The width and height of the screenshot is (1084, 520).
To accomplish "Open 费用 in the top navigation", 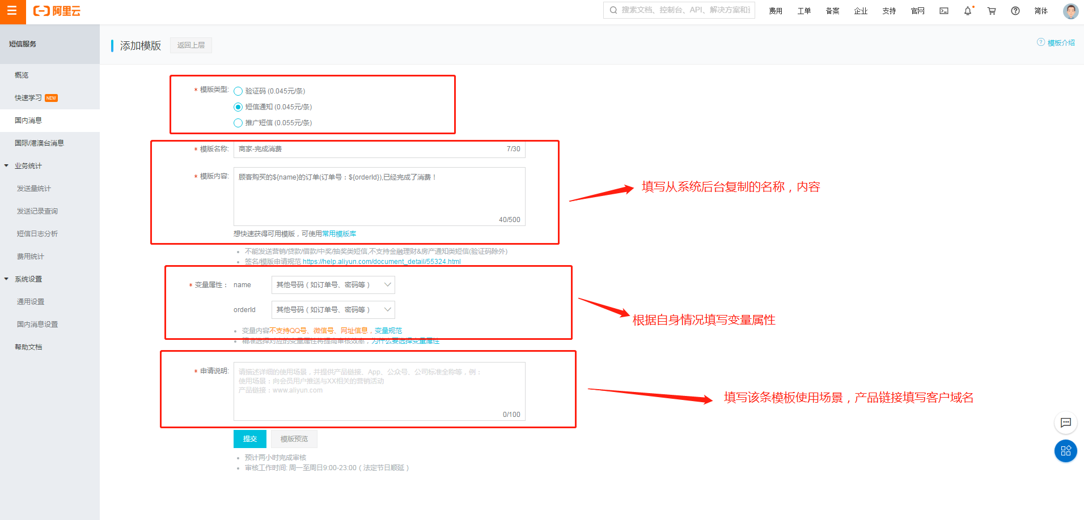I will [x=776, y=11].
